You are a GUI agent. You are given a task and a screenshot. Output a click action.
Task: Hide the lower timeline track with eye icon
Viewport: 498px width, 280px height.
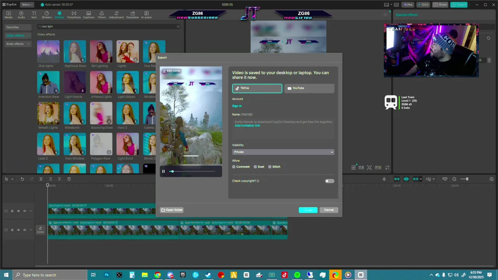click(x=18, y=230)
